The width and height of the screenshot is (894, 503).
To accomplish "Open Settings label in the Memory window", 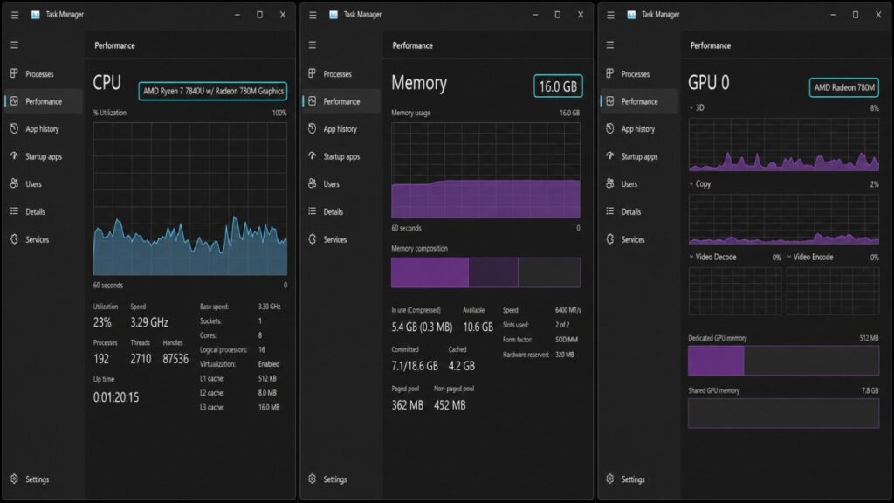I will (x=334, y=479).
